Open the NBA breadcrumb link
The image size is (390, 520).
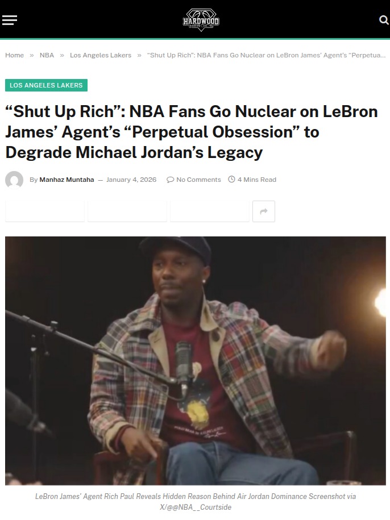(x=47, y=55)
